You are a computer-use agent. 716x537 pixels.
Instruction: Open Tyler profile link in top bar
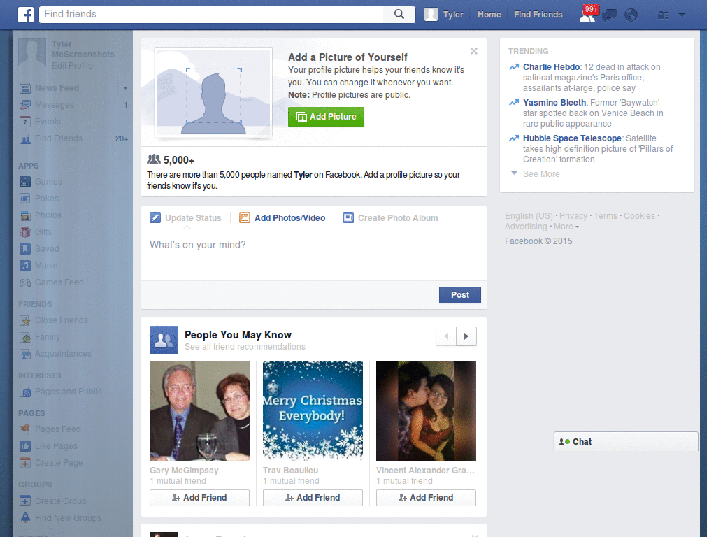point(453,15)
